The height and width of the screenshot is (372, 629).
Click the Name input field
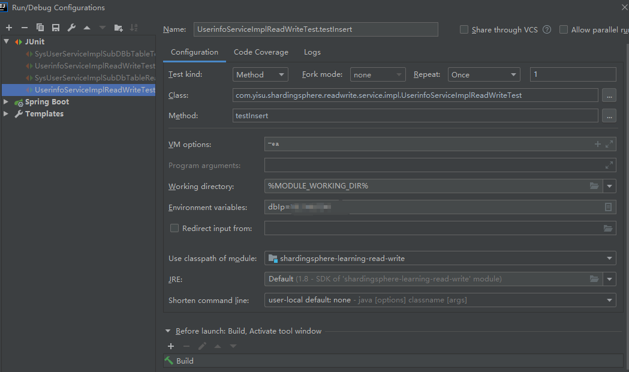[315, 29]
